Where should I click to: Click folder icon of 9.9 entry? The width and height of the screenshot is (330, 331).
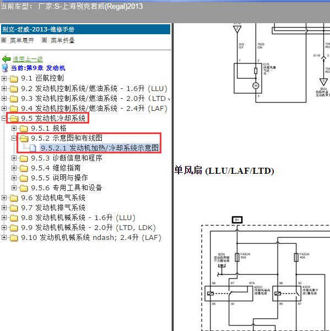14,227
